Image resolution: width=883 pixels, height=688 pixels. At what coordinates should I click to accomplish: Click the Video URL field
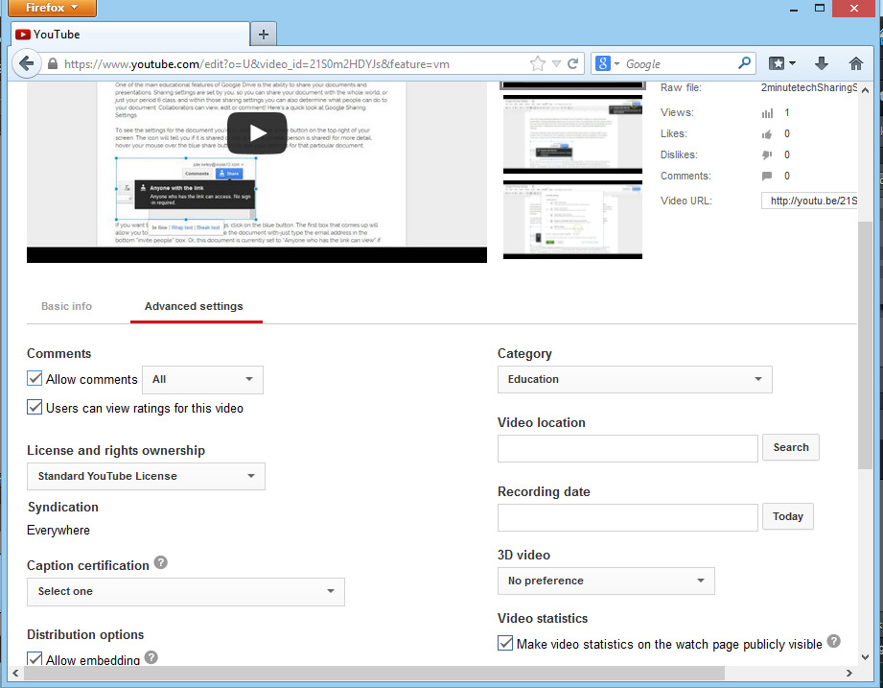pos(809,201)
